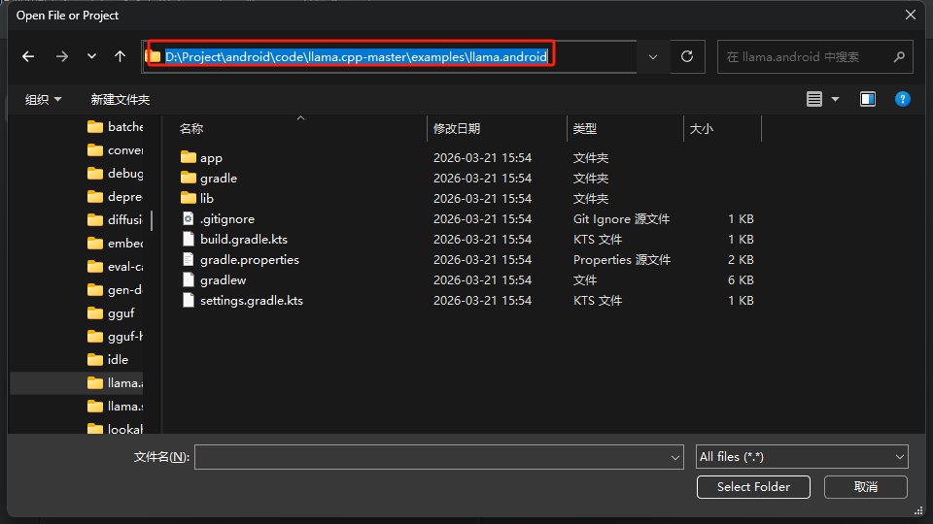Click the Select Folder button

(x=753, y=487)
